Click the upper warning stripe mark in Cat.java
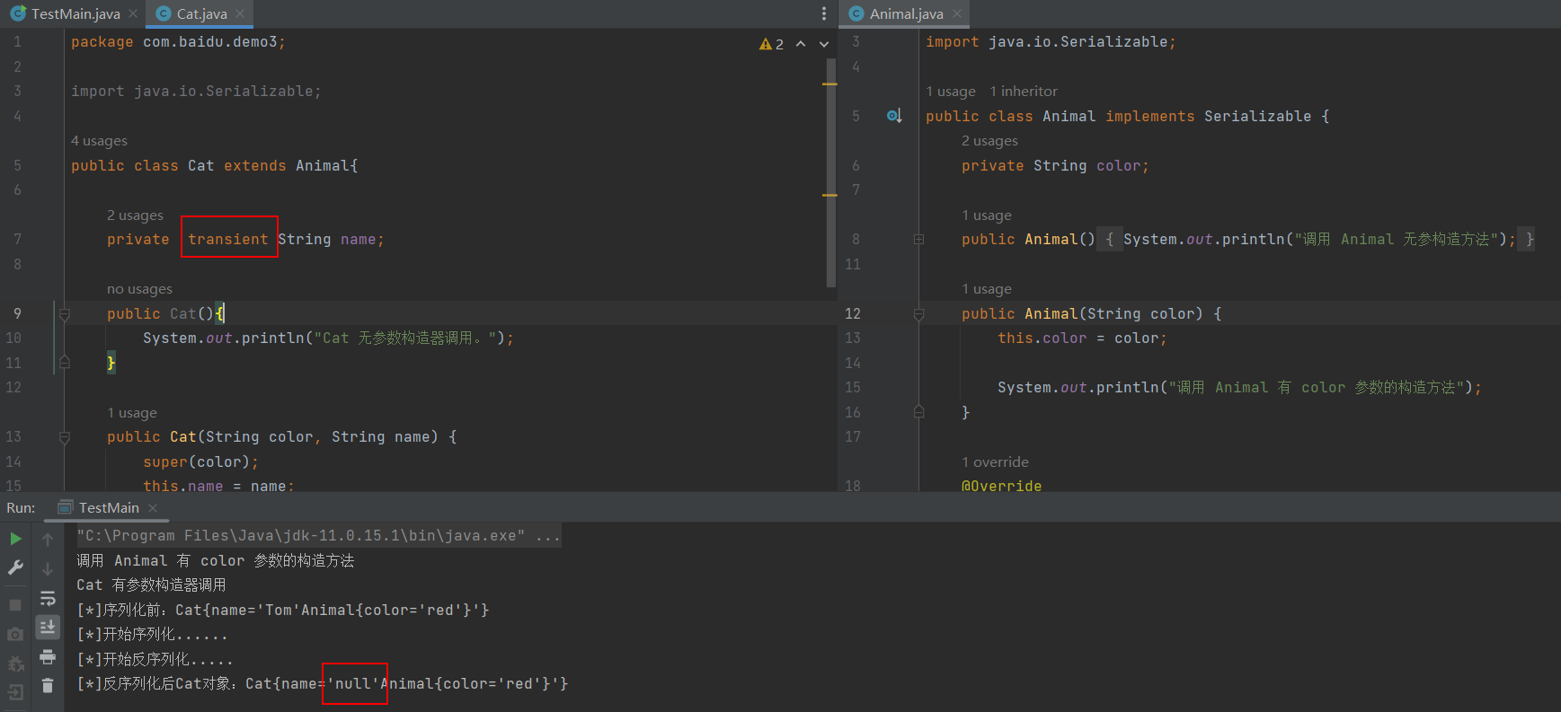This screenshot has height=712, width=1561. click(829, 84)
